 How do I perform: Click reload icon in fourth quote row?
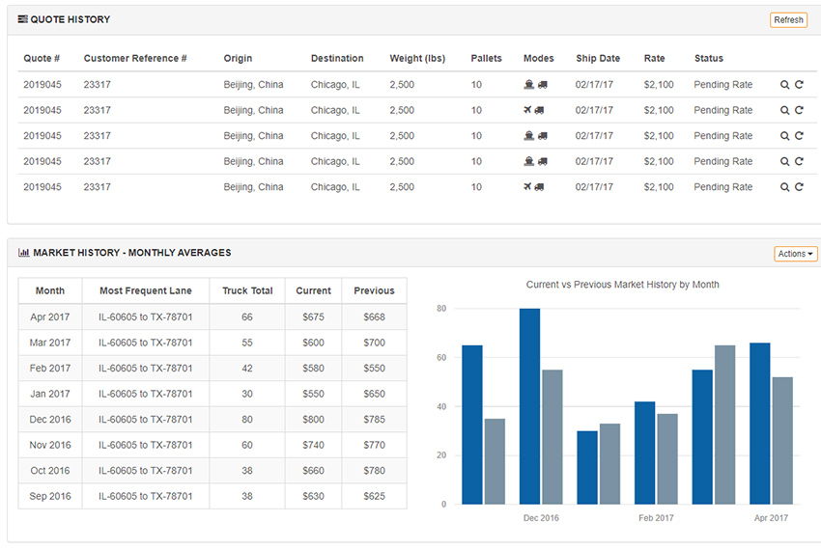click(x=799, y=161)
